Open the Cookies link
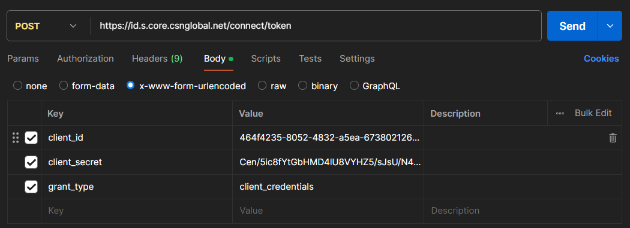Screen dimensions: 630x228 [x=601, y=59]
